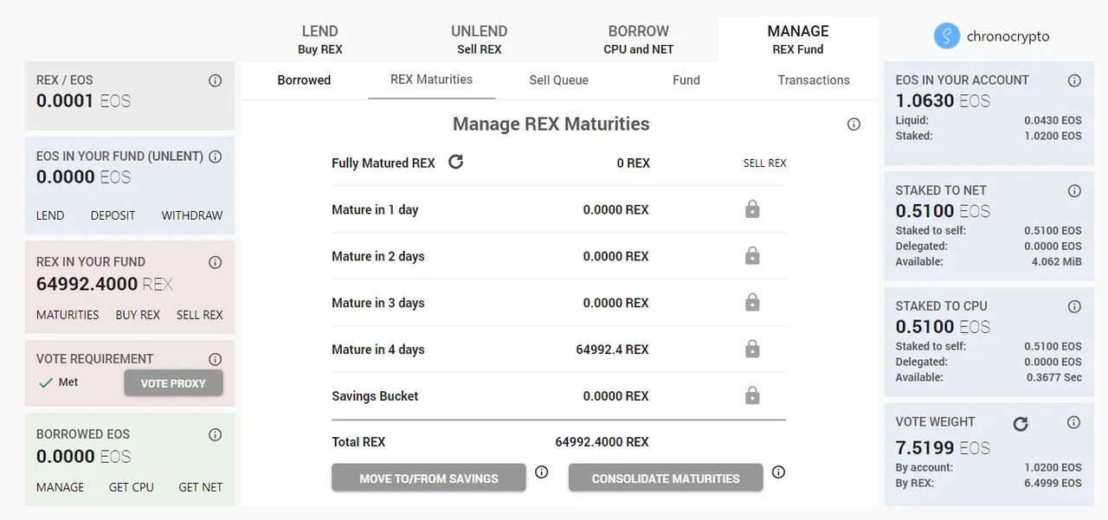Click info icon in REX in your fund card

pyautogui.click(x=216, y=262)
